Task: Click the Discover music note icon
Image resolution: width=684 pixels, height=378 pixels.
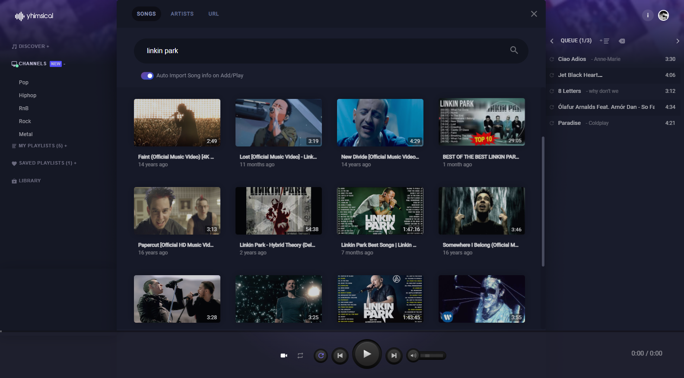Action: pos(14,47)
